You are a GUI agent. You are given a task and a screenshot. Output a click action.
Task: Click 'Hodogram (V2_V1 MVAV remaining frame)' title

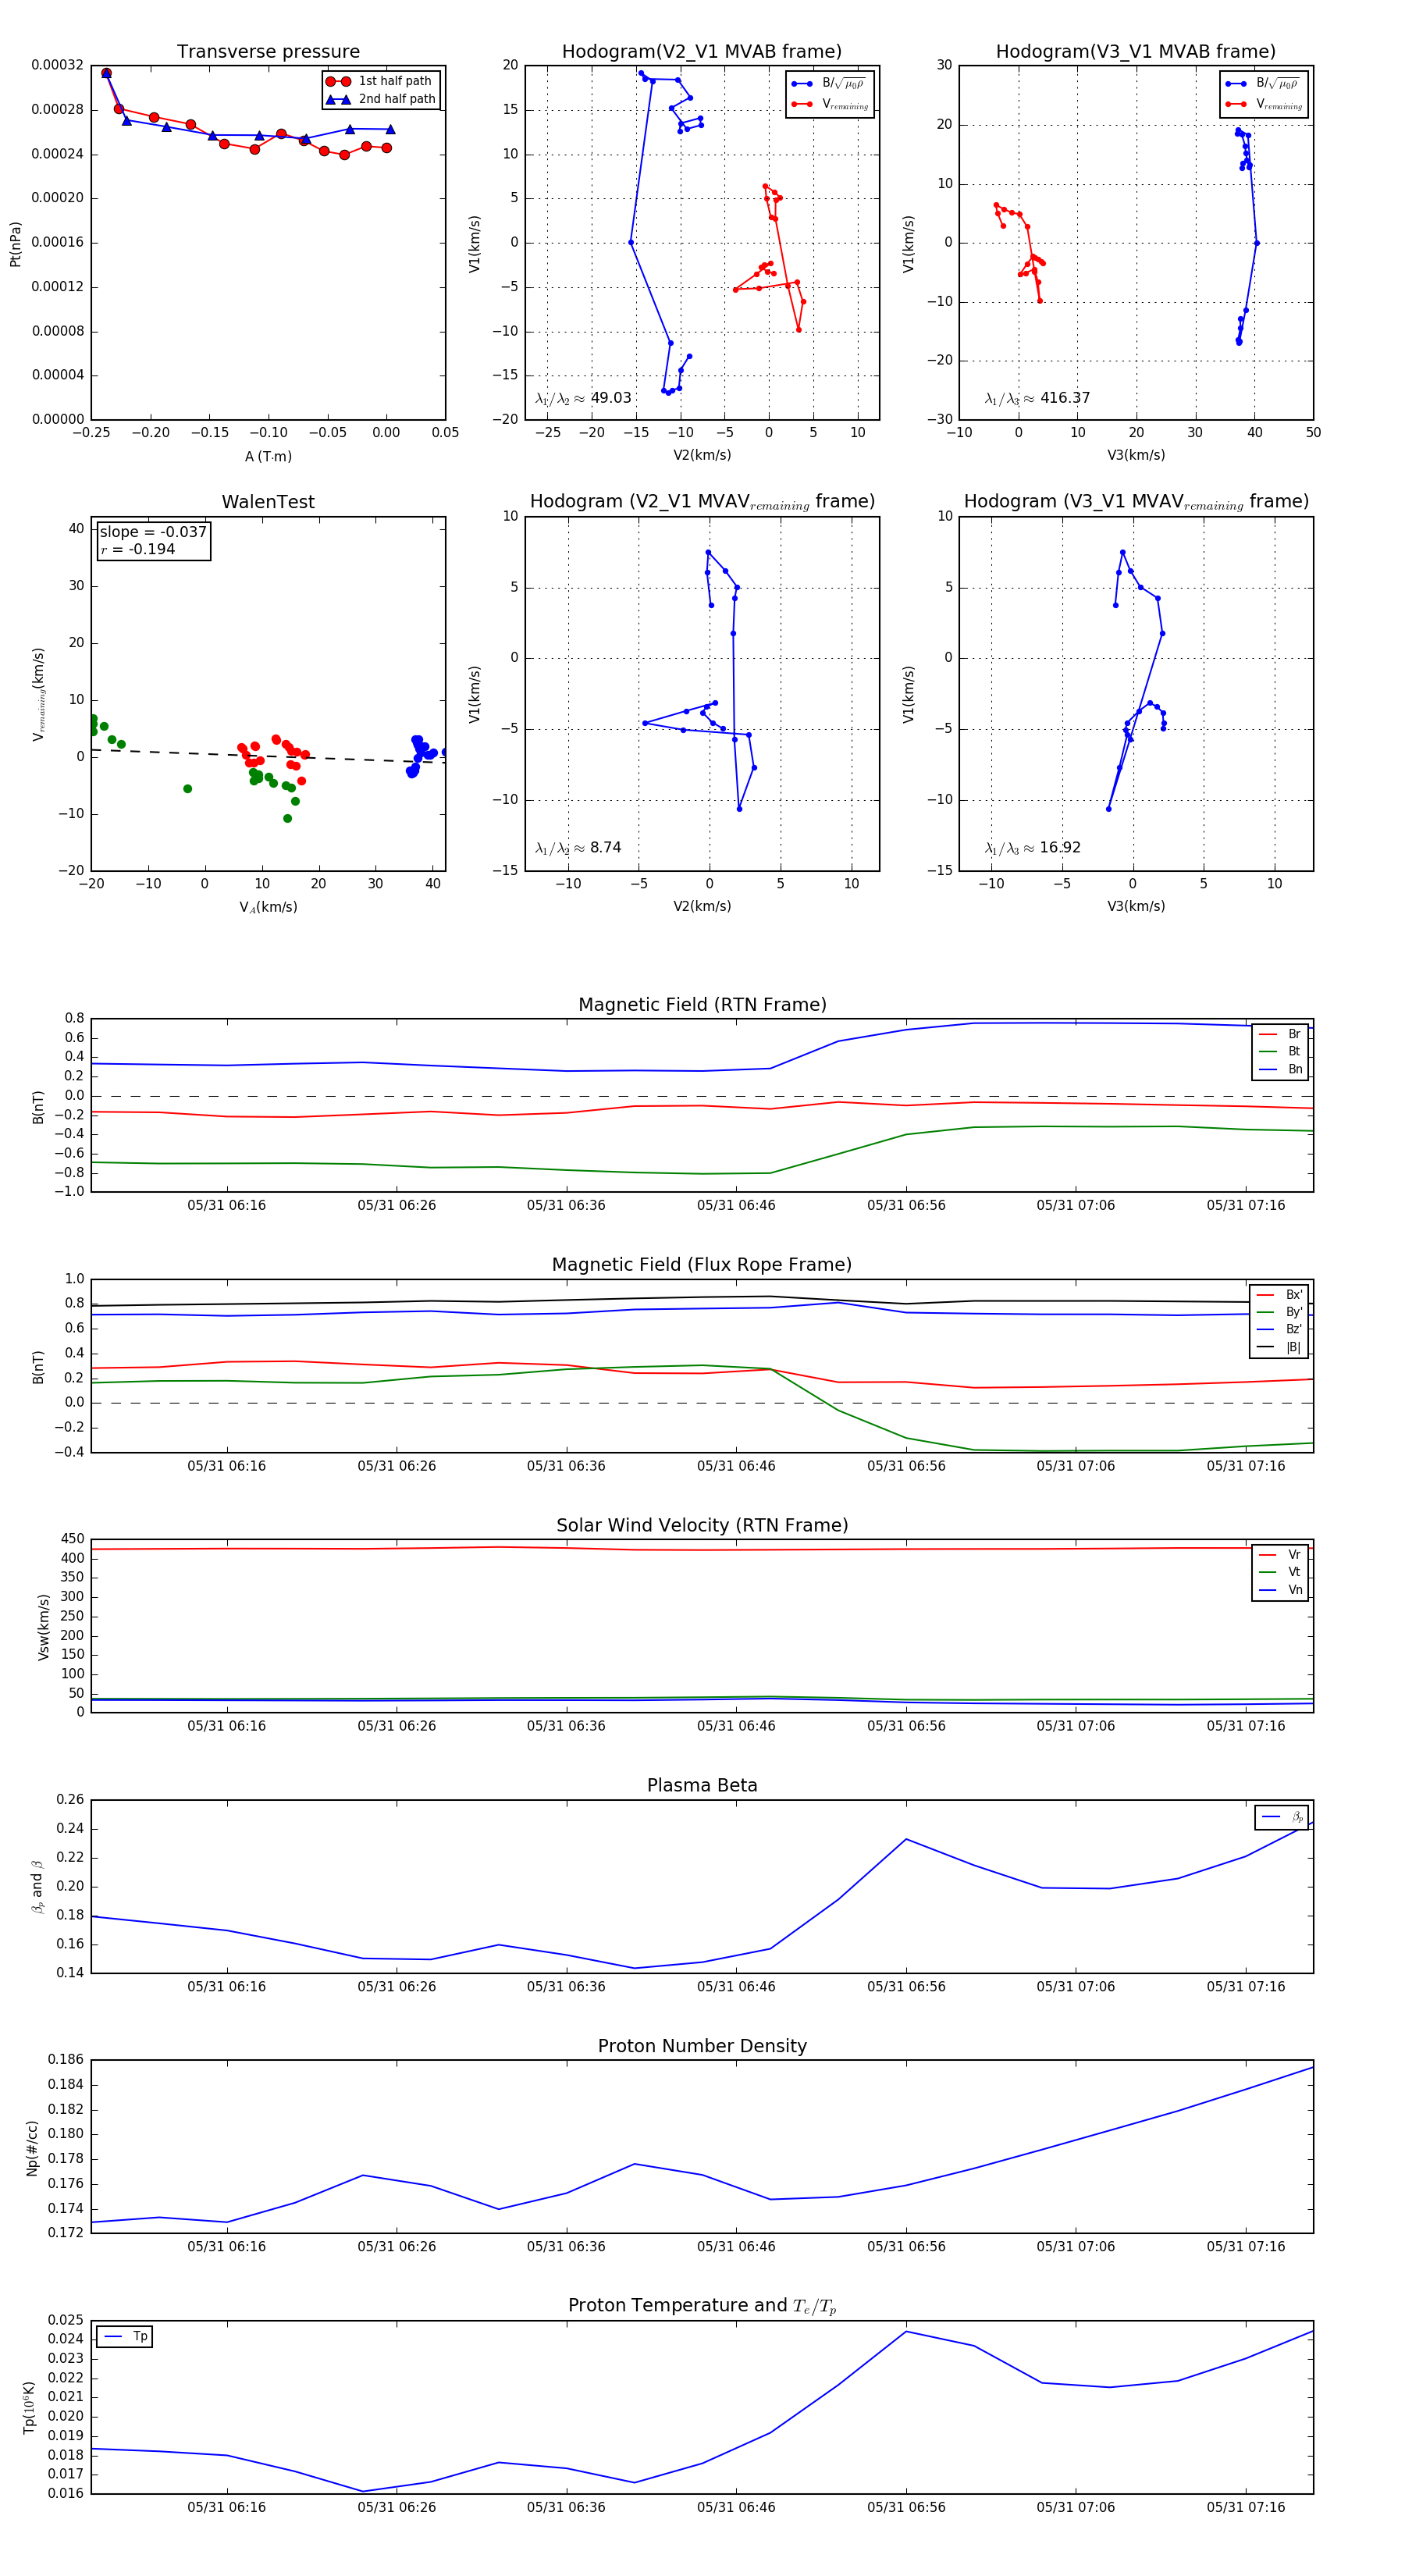(x=702, y=502)
